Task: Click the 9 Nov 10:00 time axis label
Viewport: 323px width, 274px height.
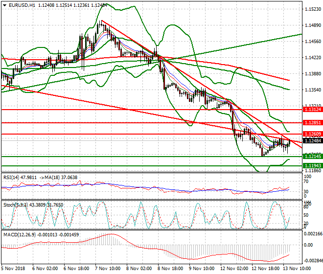Action: point(202,269)
